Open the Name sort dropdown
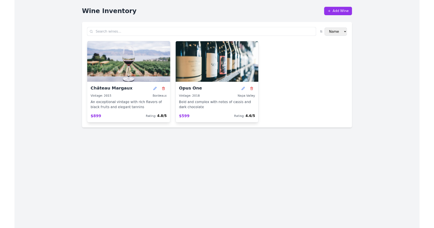The image size is (434, 228). click(336, 31)
